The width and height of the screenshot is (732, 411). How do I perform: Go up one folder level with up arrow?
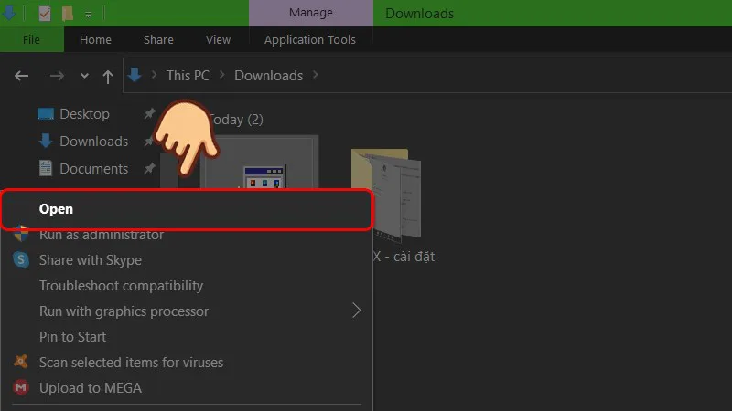pyautogui.click(x=108, y=76)
